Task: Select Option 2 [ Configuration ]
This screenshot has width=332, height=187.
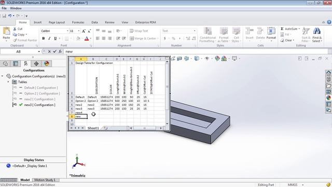Action: pyautogui.click(x=42, y=94)
